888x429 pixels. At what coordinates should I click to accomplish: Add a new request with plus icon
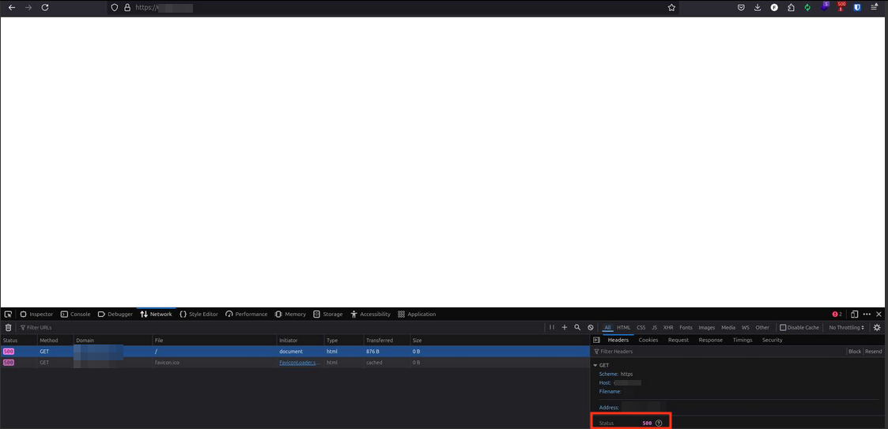pos(564,328)
